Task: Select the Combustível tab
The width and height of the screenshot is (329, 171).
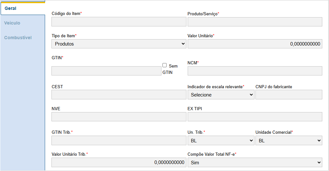Action: pyautogui.click(x=18, y=38)
